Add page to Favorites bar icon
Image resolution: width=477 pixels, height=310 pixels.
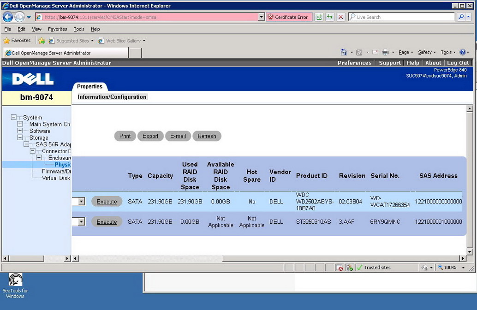pyautogui.click(x=42, y=41)
